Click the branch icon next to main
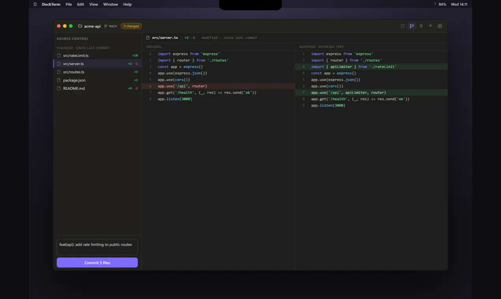Image resolution: width=501 pixels, height=299 pixels. pyautogui.click(x=106, y=26)
